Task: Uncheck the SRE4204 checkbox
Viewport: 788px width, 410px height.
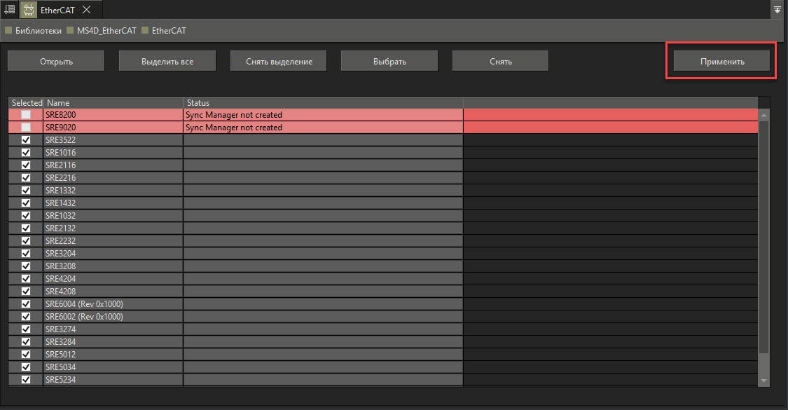Action: 26,278
